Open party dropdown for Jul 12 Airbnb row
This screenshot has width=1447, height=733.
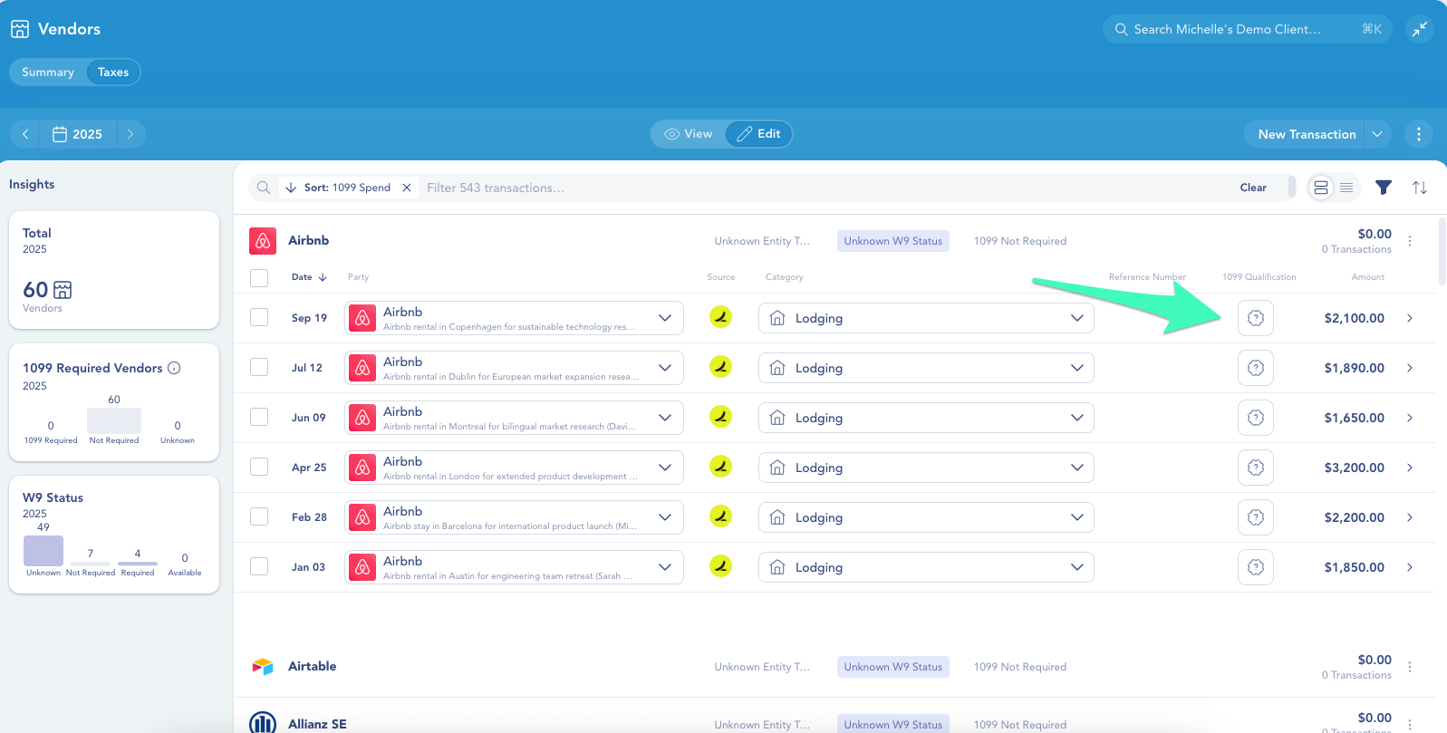coord(514,368)
